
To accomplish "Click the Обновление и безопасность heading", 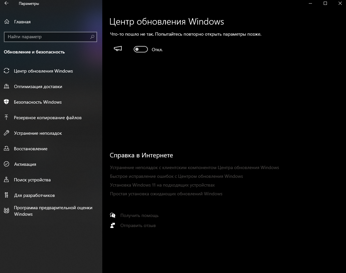I will (34, 52).
